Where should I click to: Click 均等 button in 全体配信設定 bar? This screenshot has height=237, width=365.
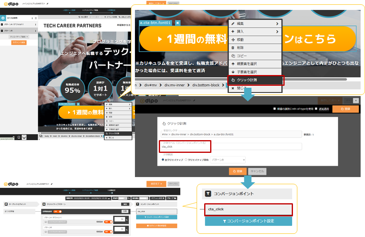125,212
